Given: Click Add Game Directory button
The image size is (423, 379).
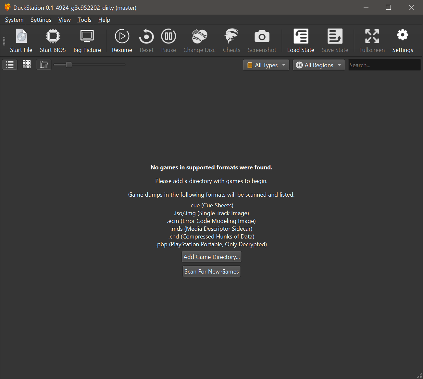Looking at the screenshot, I should [x=212, y=257].
